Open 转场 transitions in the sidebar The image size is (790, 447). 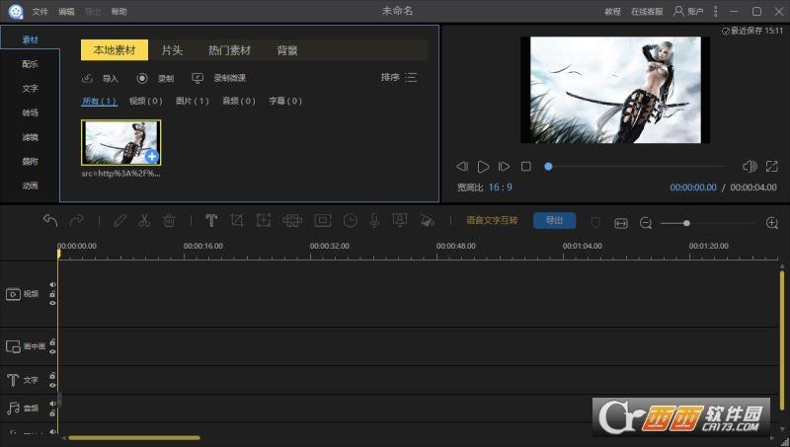click(x=30, y=112)
